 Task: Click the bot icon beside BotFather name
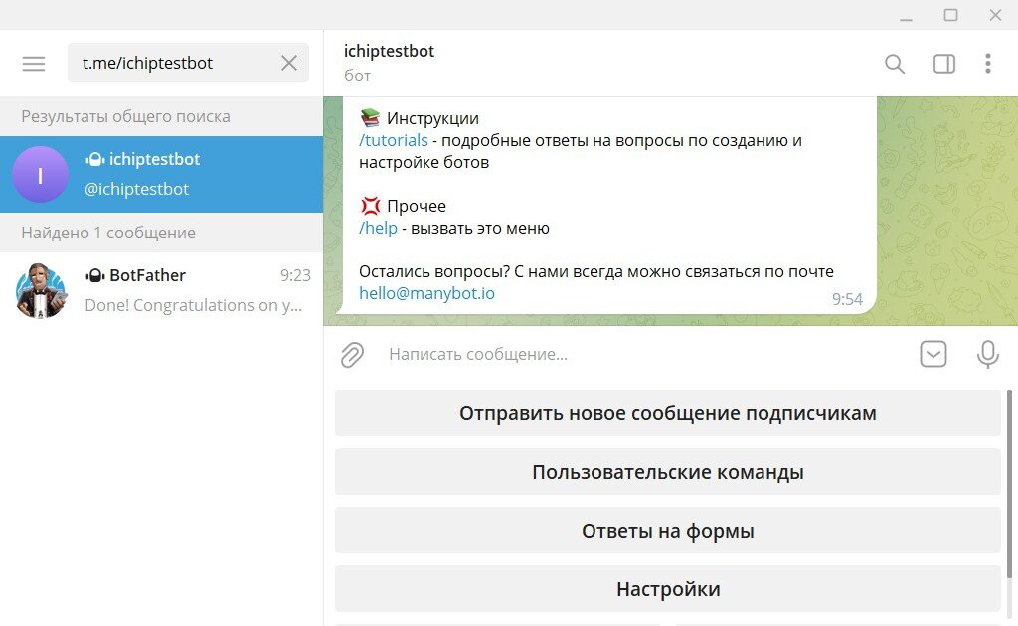click(x=94, y=275)
